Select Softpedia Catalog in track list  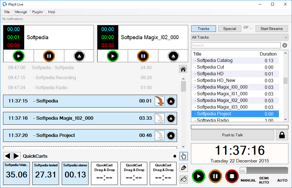tap(235, 61)
